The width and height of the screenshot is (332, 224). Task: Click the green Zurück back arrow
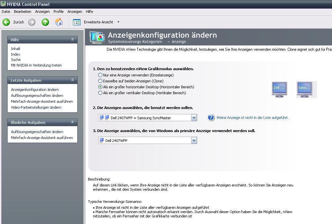click(x=6, y=22)
